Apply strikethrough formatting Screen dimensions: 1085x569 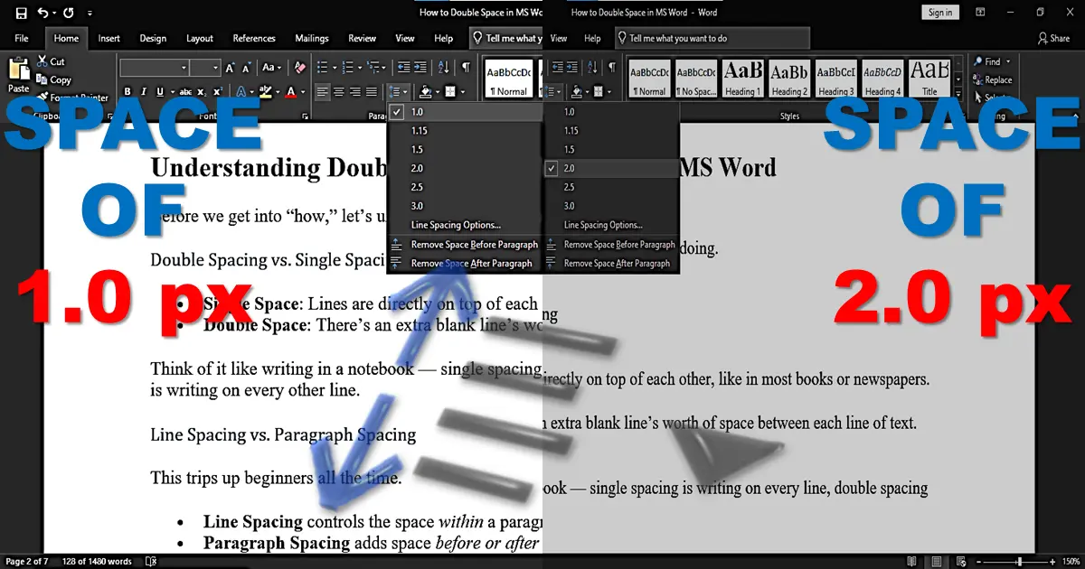click(186, 91)
